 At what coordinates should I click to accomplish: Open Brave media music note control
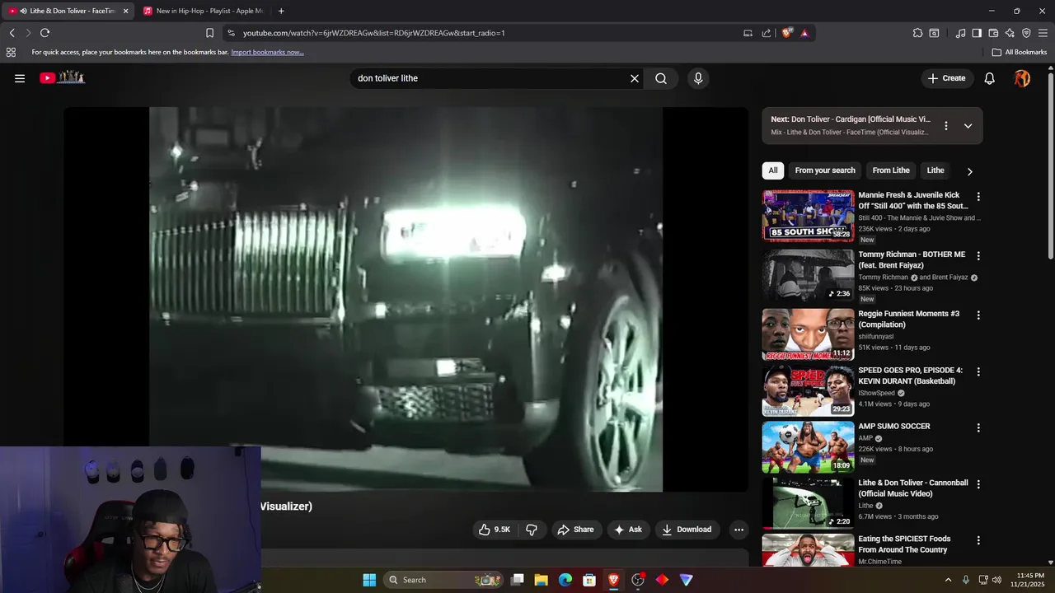(x=960, y=33)
